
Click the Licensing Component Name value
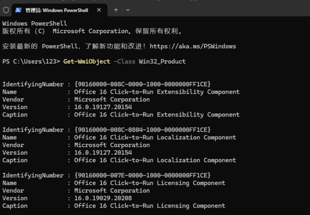click(149, 183)
